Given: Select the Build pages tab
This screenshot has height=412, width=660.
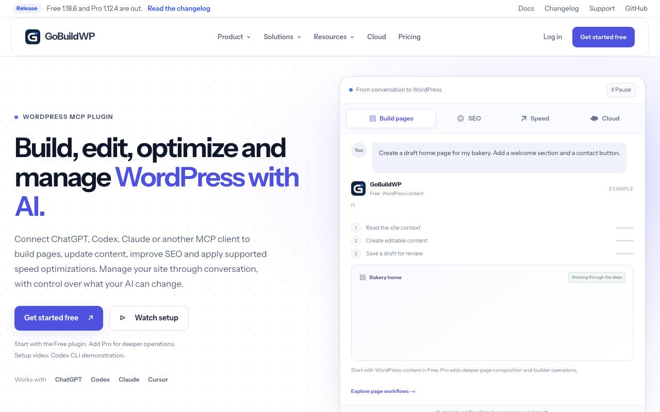Looking at the screenshot, I should 391,118.
